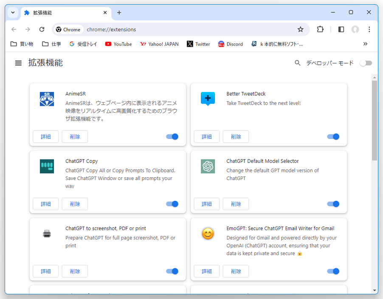Disable the EmoGPT extension toggle

point(333,271)
